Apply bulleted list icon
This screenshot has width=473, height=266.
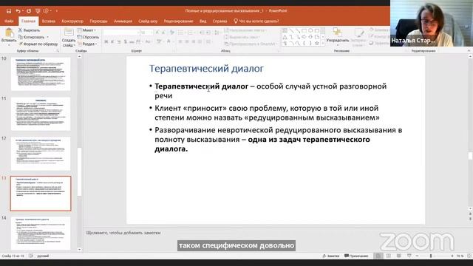point(180,33)
